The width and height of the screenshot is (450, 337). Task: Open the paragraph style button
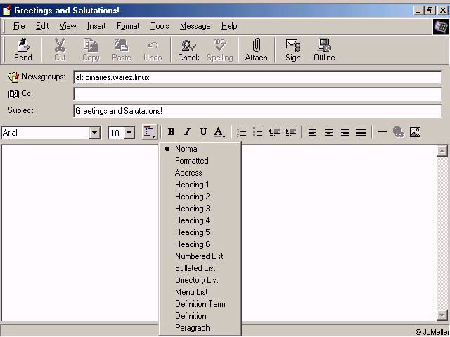tap(150, 132)
